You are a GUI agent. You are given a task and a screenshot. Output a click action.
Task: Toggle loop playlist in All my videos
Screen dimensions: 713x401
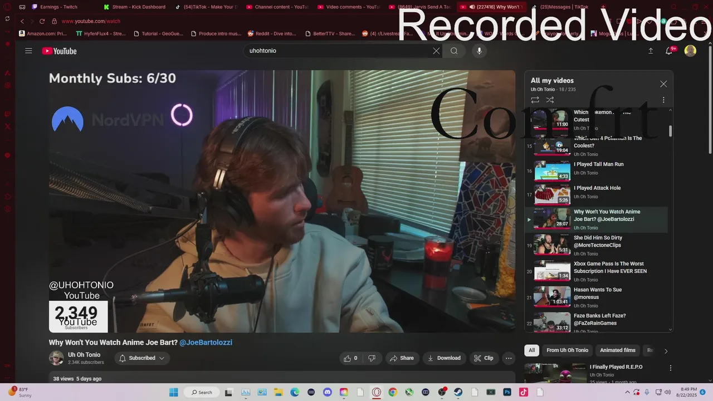coord(535,100)
